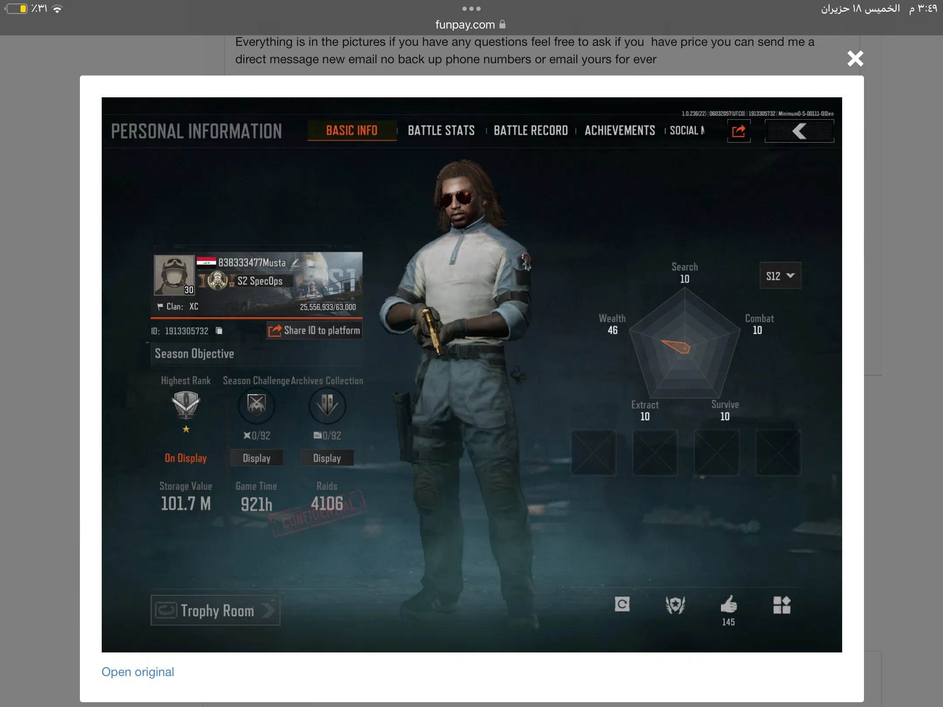Click the grid customize icon in the bottom bar
The height and width of the screenshot is (707, 943).
(x=782, y=605)
